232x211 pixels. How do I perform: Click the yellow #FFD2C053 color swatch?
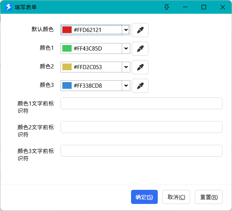(67, 67)
